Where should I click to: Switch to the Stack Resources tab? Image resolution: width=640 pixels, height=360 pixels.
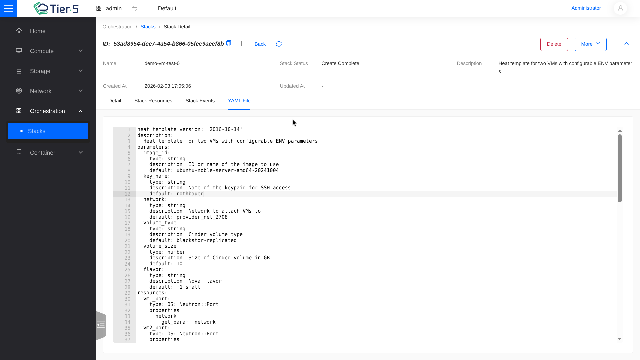153,101
